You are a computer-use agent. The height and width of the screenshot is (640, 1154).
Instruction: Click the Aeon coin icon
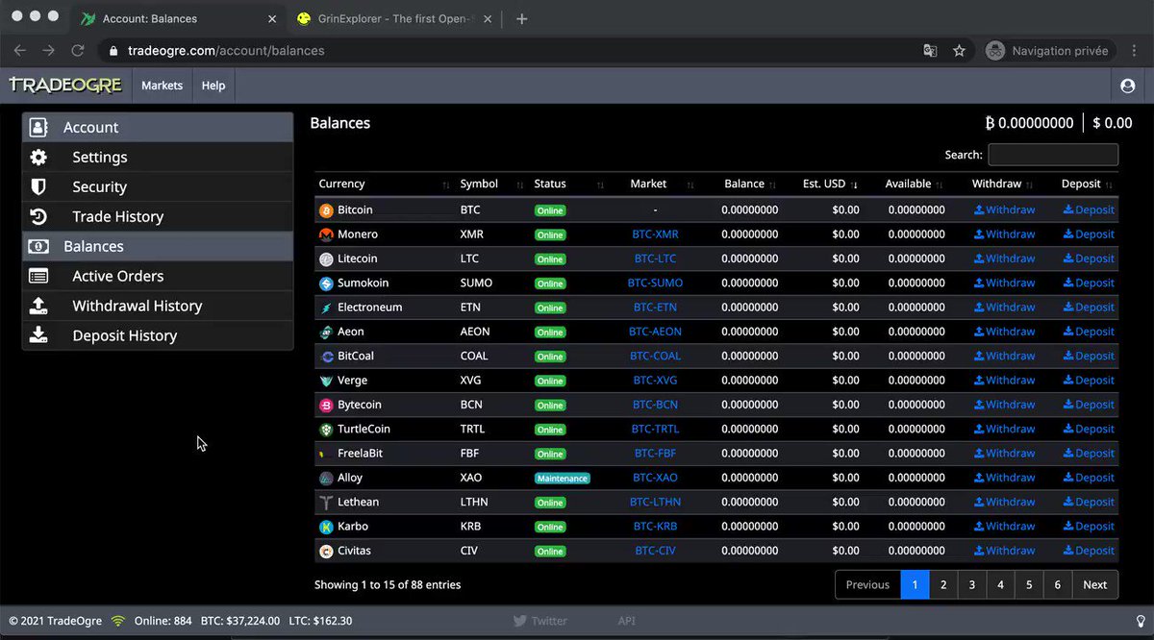[326, 332]
